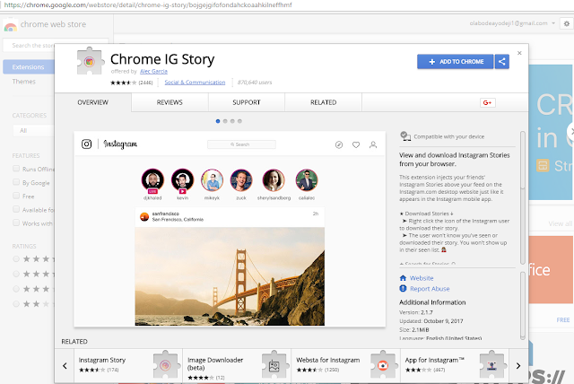Show previous related extensions
574x384 pixels.
65,366
